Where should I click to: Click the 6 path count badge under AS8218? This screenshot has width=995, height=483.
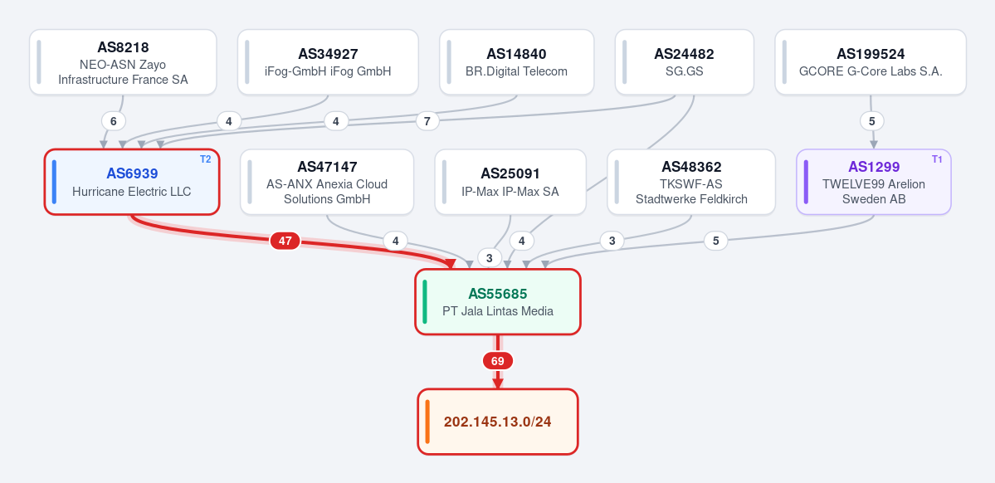pyautogui.click(x=114, y=120)
